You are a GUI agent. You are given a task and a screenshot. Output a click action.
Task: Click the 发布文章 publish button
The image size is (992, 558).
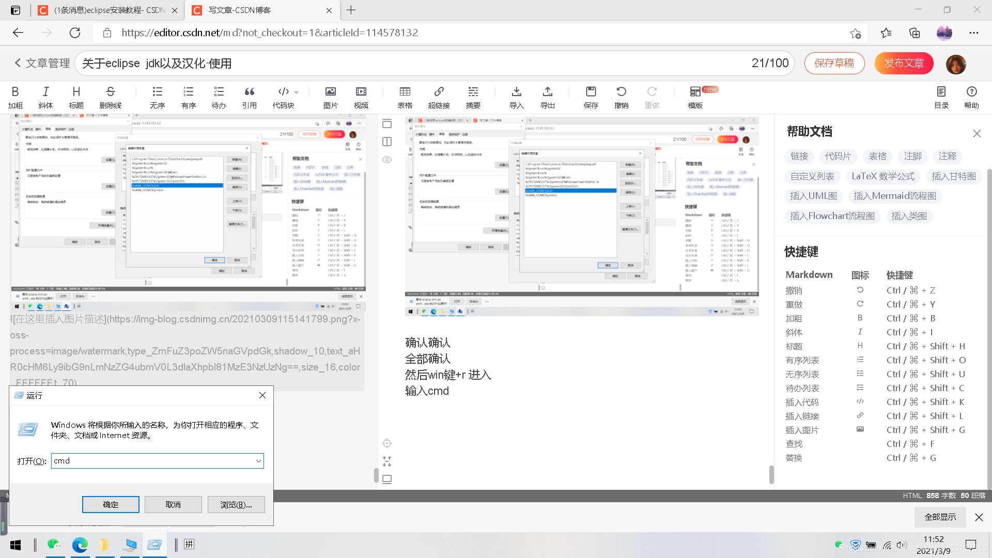coord(903,63)
